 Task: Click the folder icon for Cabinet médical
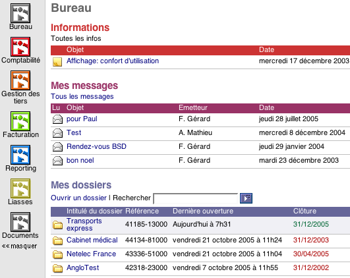57,240
